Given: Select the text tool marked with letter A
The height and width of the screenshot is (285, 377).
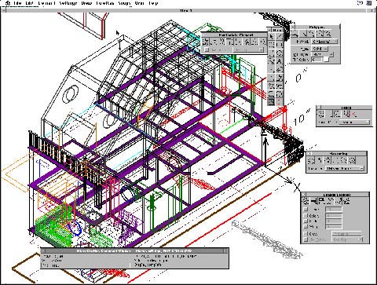Looking at the screenshot, I should [x=279, y=61].
